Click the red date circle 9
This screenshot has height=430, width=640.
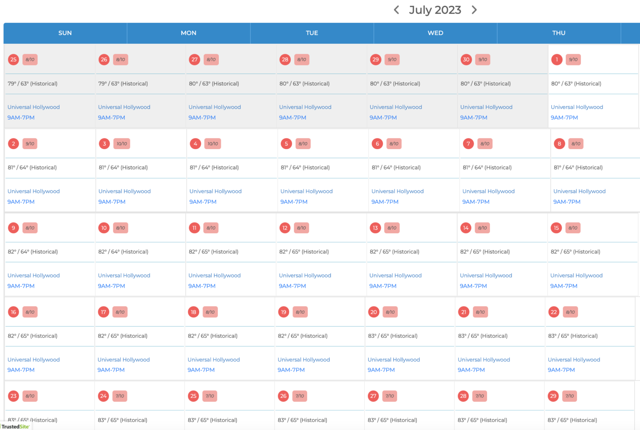pos(13,228)
